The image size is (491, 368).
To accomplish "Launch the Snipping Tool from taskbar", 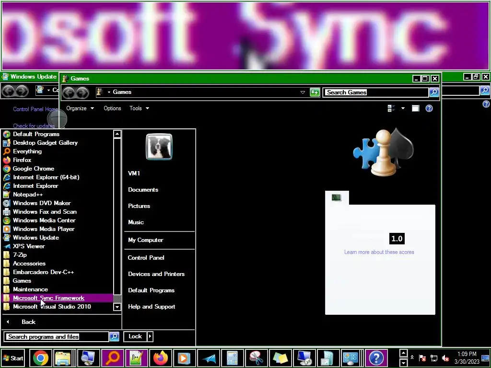I will (x=256, y=357).
